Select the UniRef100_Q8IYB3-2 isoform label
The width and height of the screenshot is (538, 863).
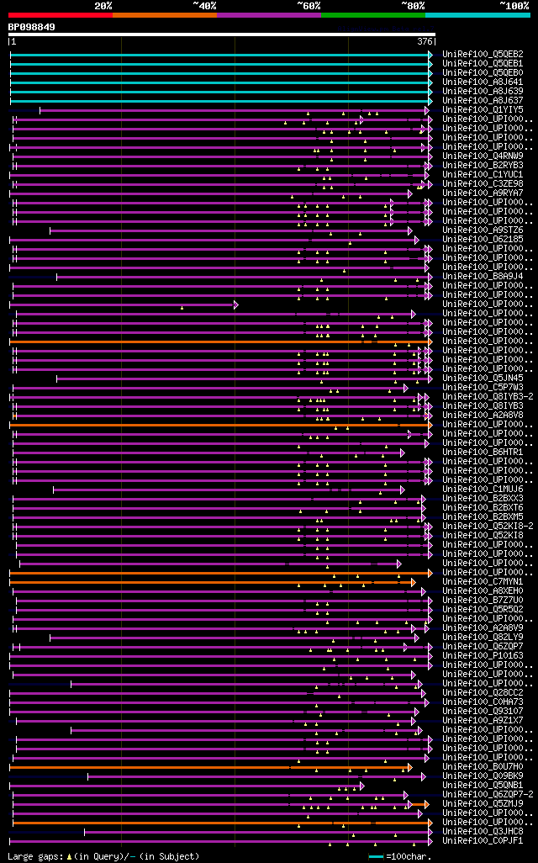pos(488,396)
